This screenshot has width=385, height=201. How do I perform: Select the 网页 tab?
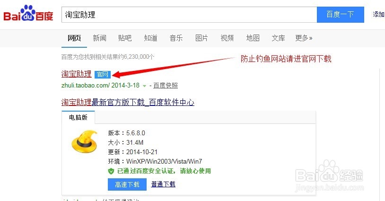(x=74, y=38)
